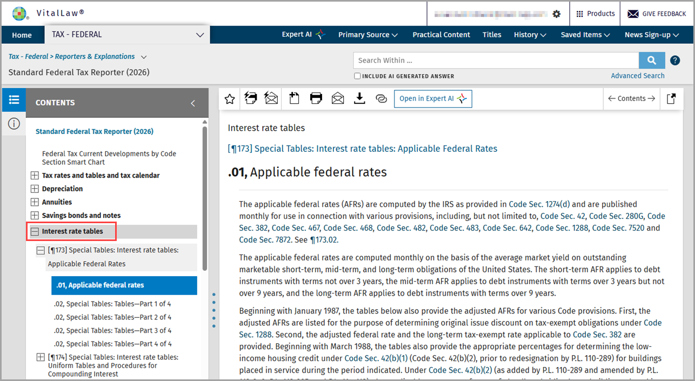Check Include AI Generated Answer box
Image resolution: width=695 pixels, height=381 pixels.
[357, 76]
